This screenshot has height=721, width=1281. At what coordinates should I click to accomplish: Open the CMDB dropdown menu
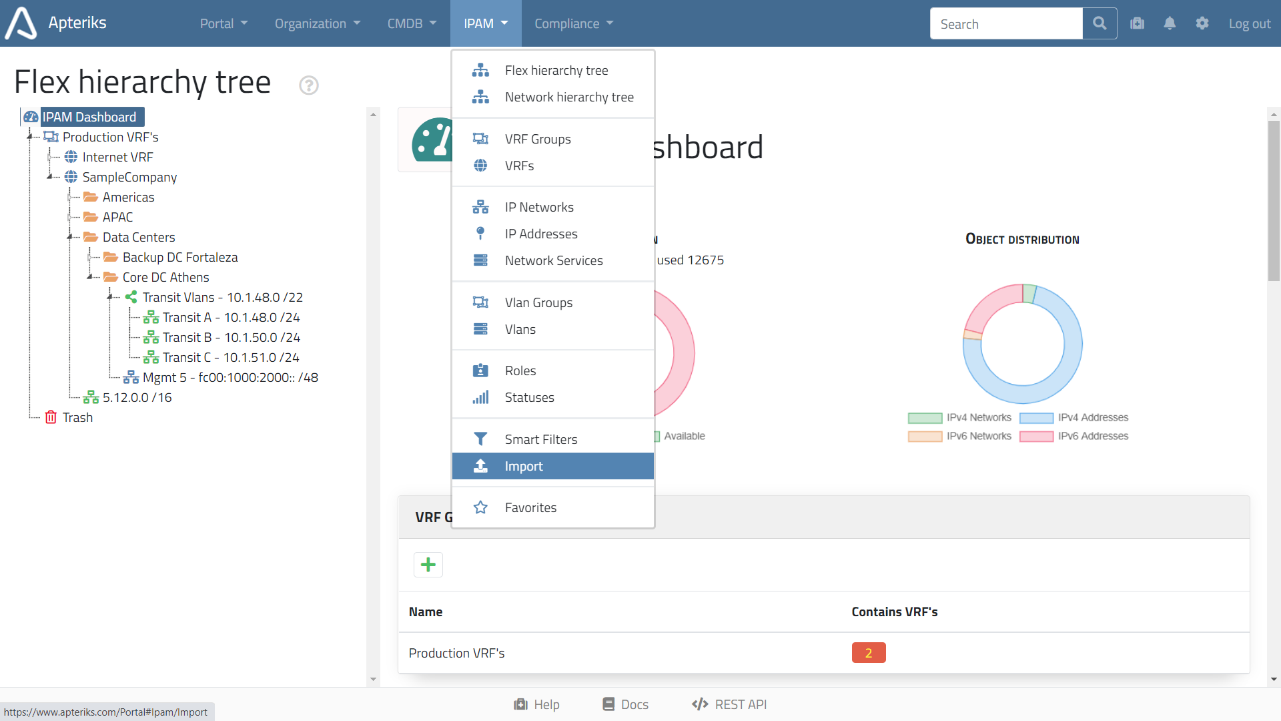412,23
